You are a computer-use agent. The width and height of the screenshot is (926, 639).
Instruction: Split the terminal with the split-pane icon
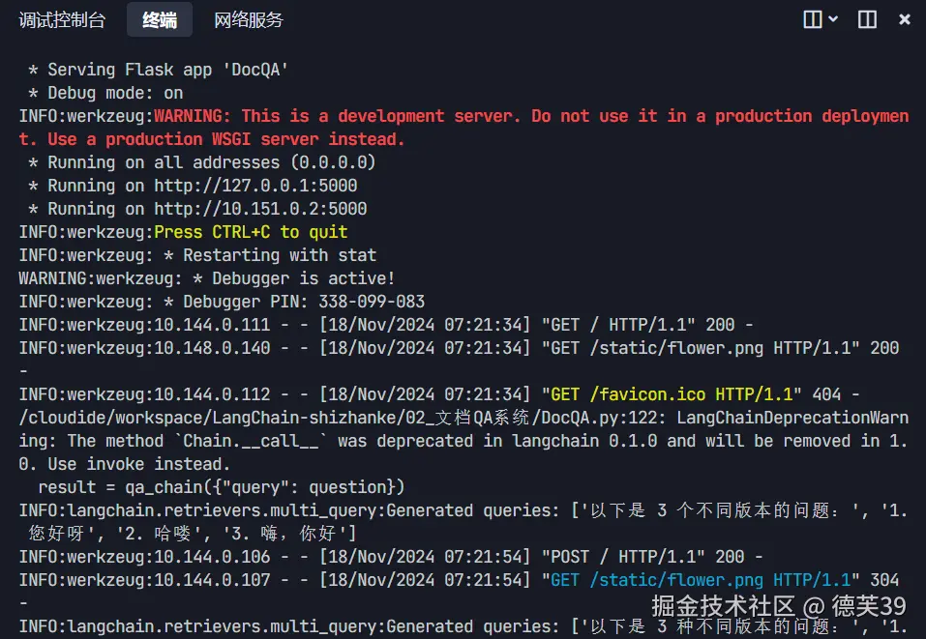[813, 19]
